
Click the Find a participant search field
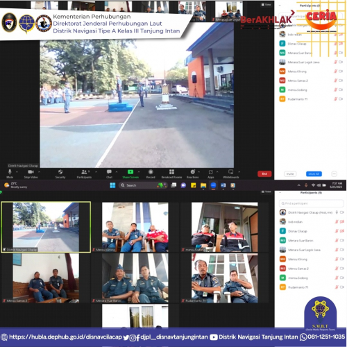tap(311, 203)
